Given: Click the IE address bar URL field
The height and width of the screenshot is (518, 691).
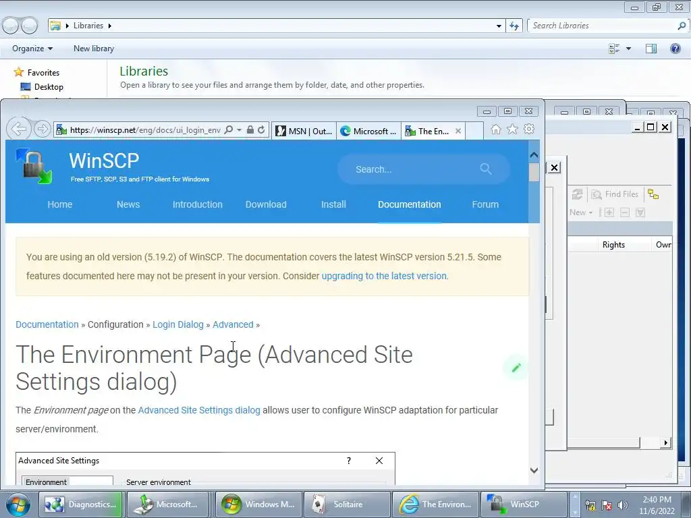Looking at the screenshot, I should [x=146, y=130].
